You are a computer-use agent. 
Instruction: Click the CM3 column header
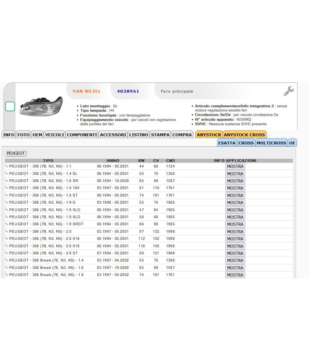pyautogui.click(x=170, y=160)
